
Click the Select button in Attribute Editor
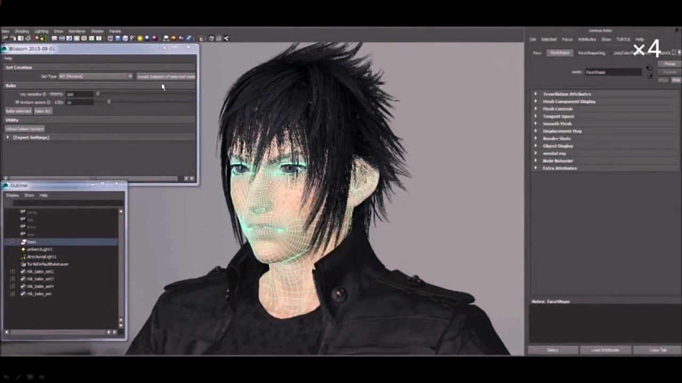(553, 350)
